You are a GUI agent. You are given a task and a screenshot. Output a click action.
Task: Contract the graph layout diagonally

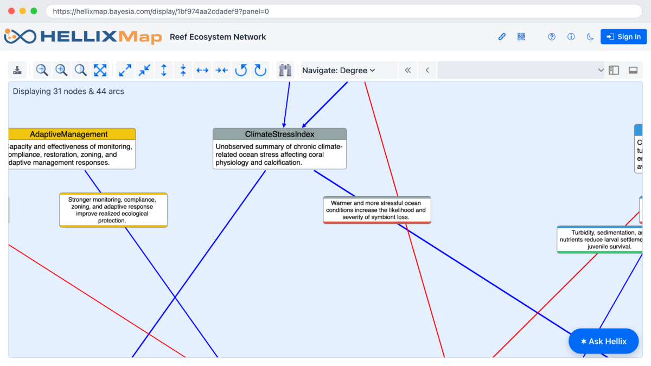click(144, 70)
